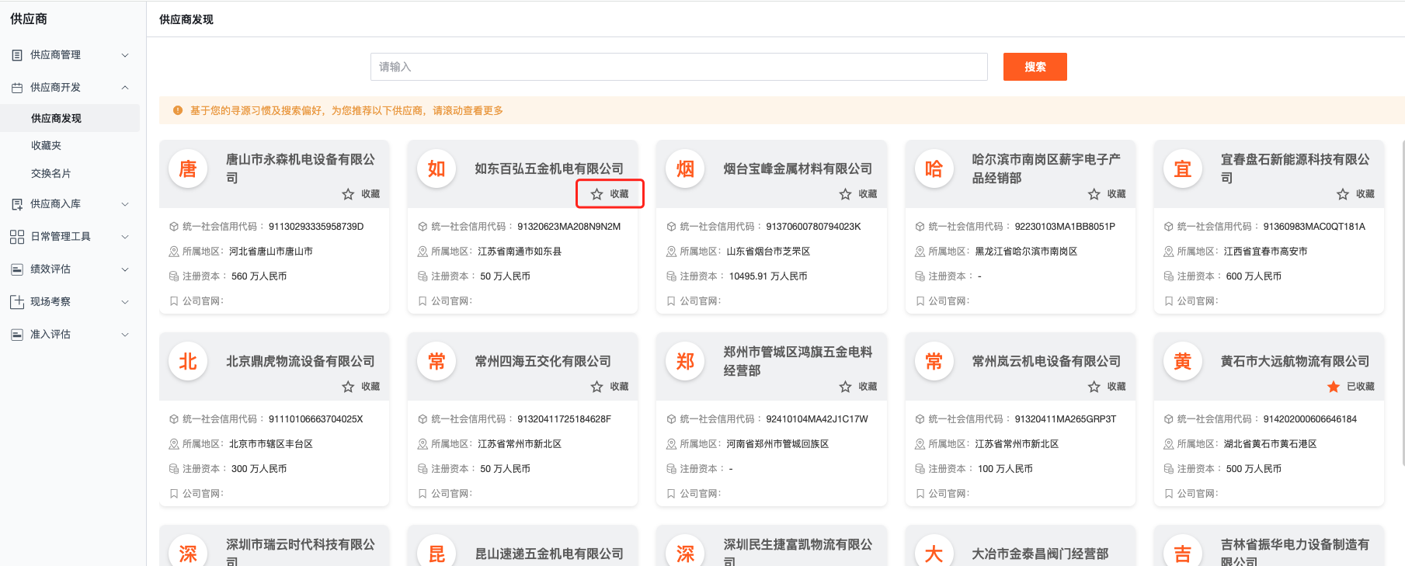Click 河北省唐山市唐山市 region text

coord(271,252)
